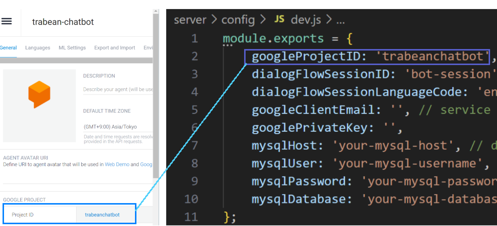Click the dialogFlowSessionID code line
The image size is (497, 226).
coord(374,74)
